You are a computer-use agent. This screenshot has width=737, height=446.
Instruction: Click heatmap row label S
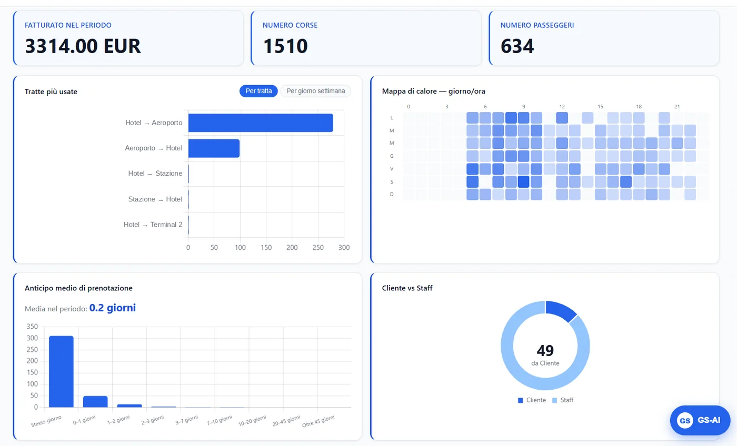click(x=392, y=181)
